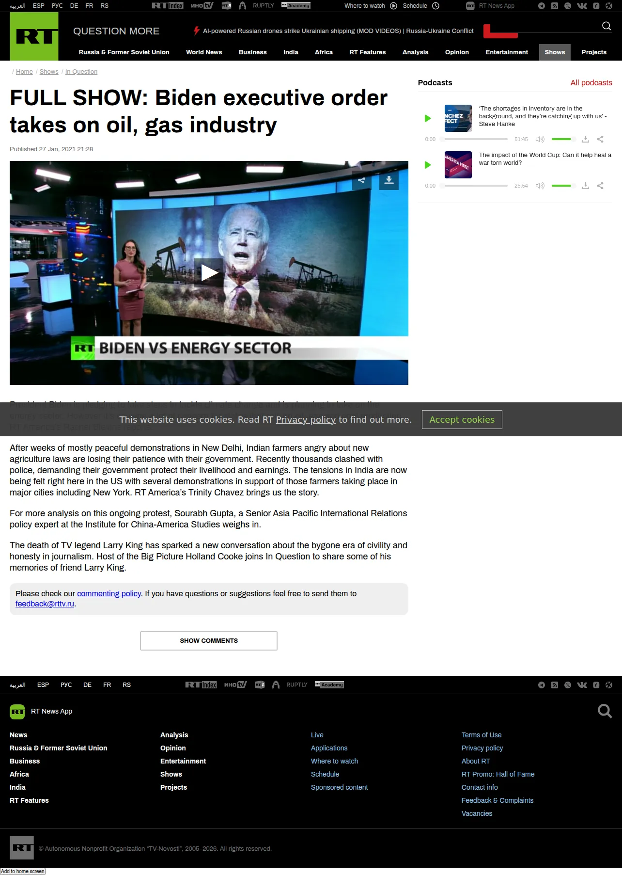Go to the World News section
The height and width of the screenshot is (875, 622).
click(x=204, y=52)
